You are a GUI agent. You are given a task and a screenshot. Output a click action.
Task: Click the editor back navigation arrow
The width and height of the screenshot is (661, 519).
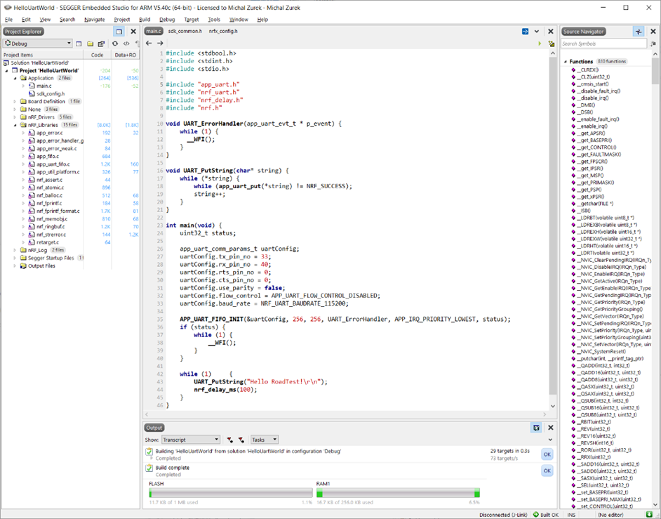[148, 44]
